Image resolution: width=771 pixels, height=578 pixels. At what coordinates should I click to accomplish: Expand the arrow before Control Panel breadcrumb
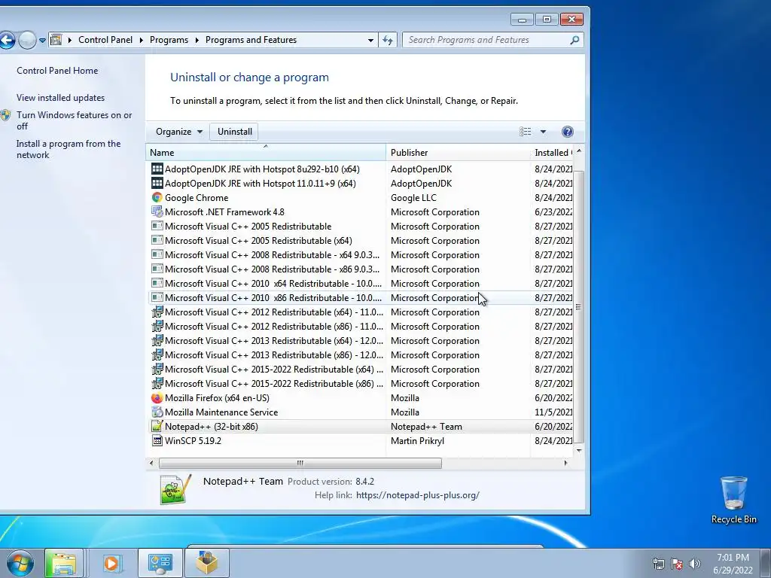click(70, 40)
